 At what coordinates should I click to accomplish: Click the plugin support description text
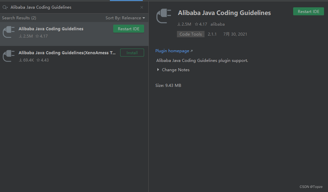(202, 61)
